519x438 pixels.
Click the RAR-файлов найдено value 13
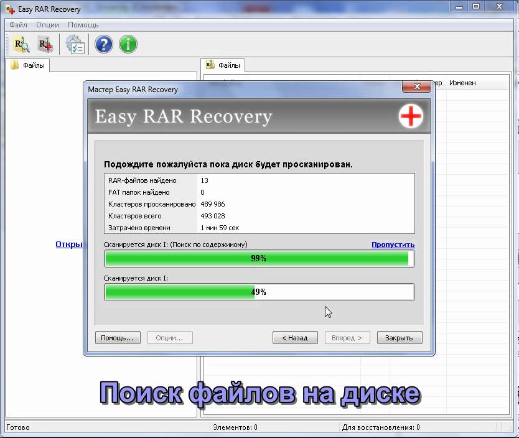click(204, 180)
